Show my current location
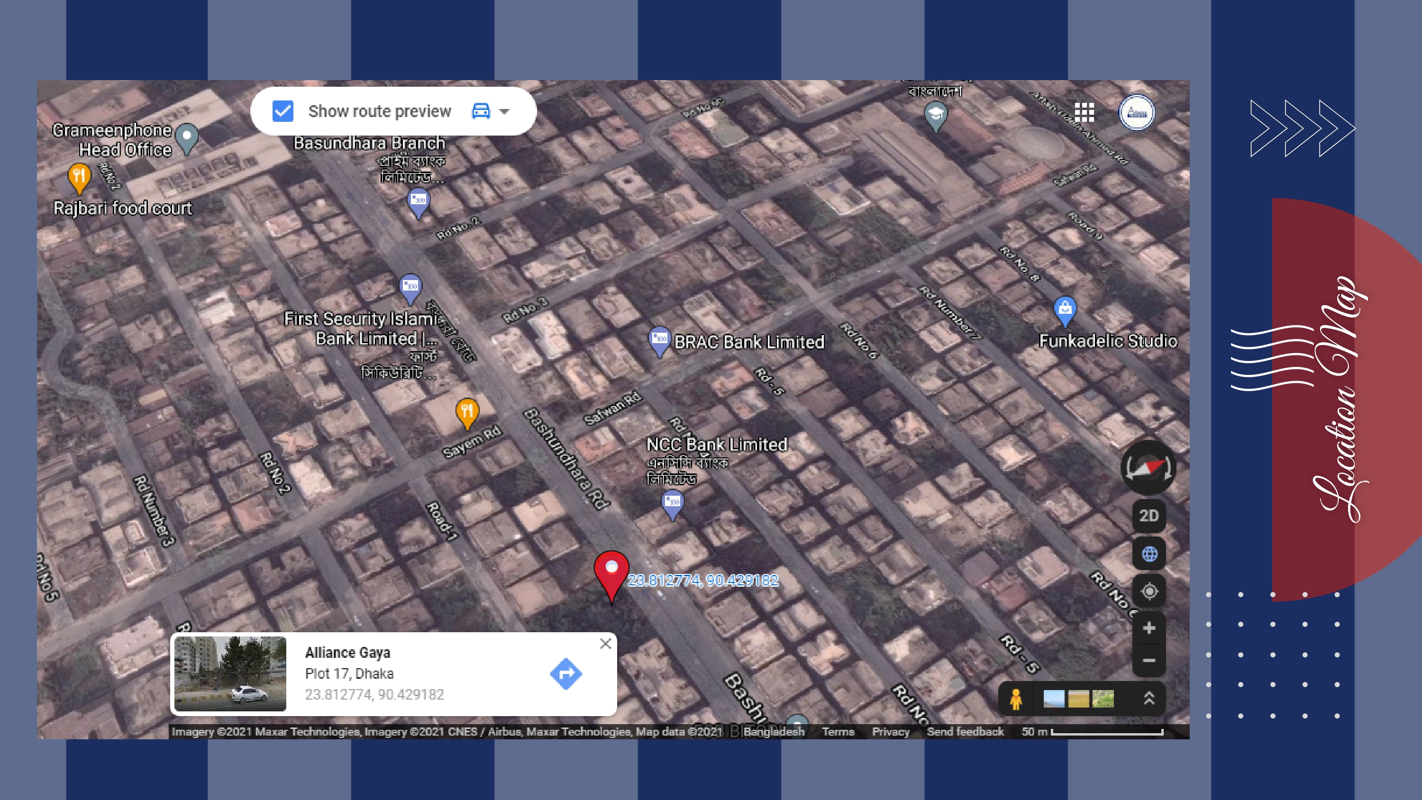1422x800 pixels. [1149, 591]
